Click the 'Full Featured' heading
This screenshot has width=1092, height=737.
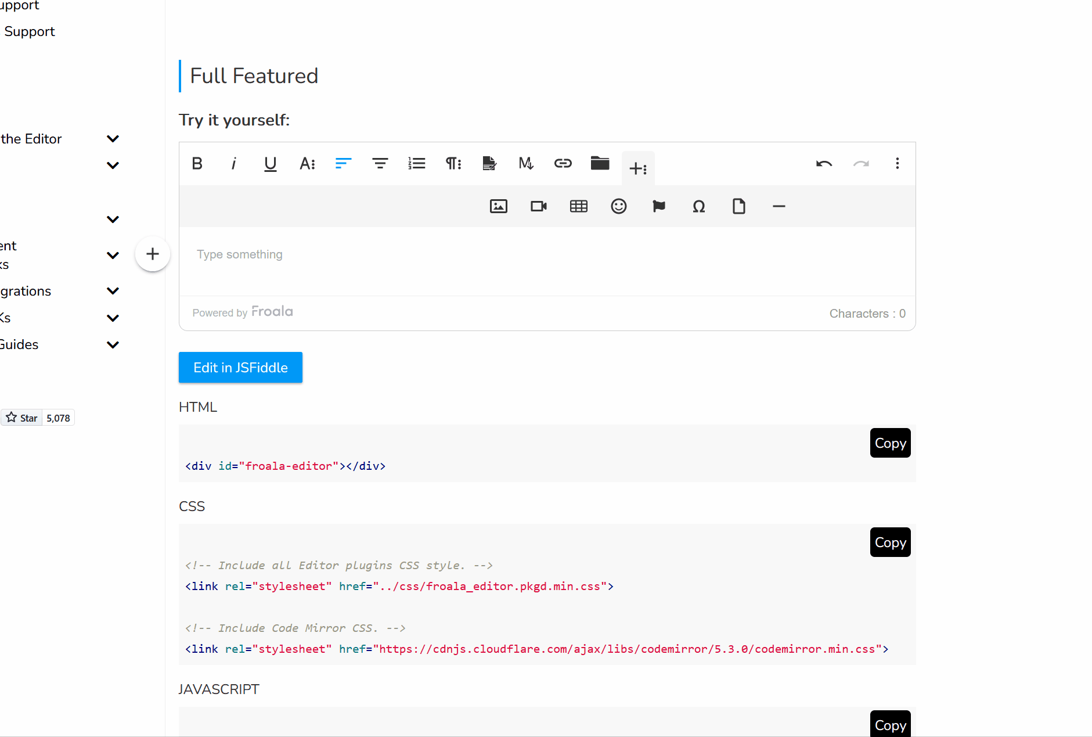pos(254,76)
